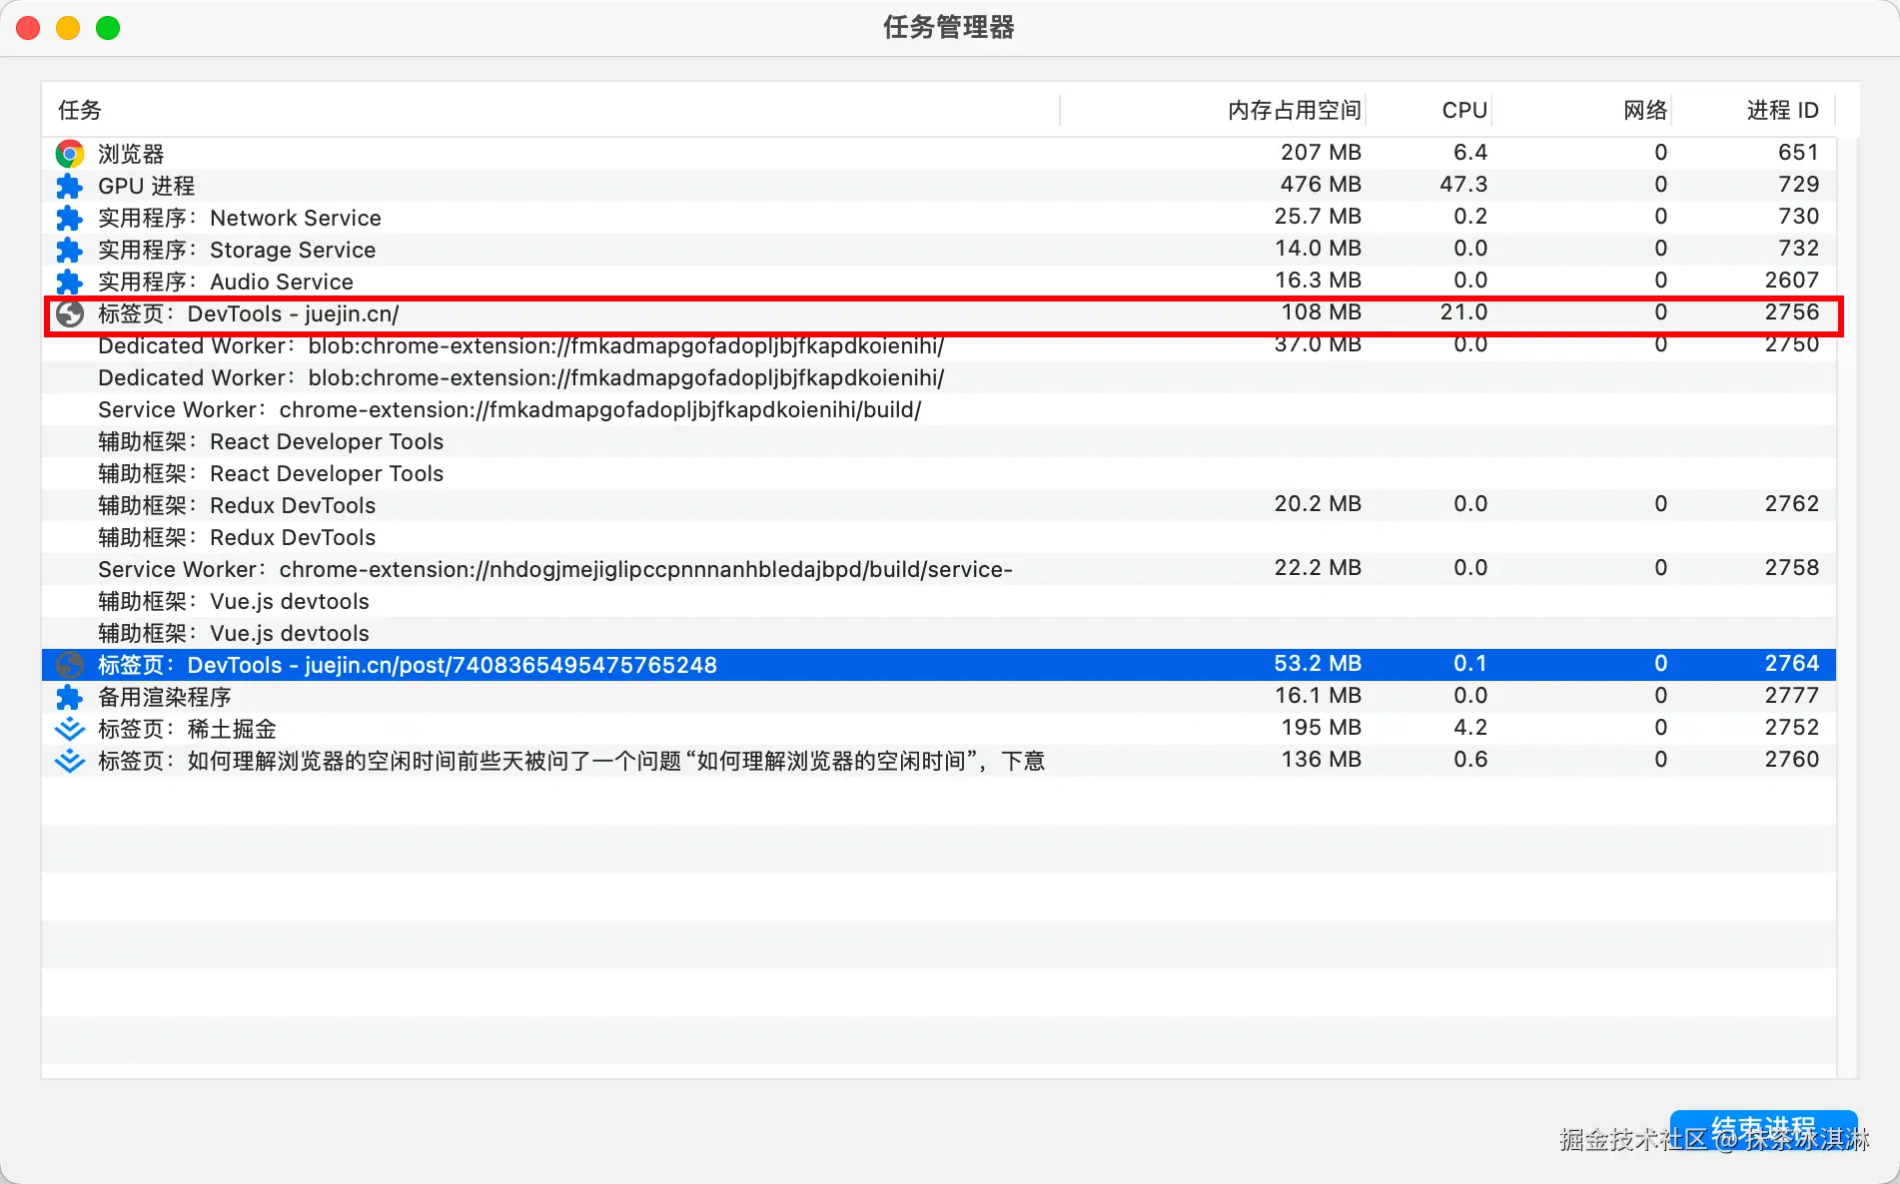
Task: Click the CPU value 21.0
Action: (x=1463, y=311)
